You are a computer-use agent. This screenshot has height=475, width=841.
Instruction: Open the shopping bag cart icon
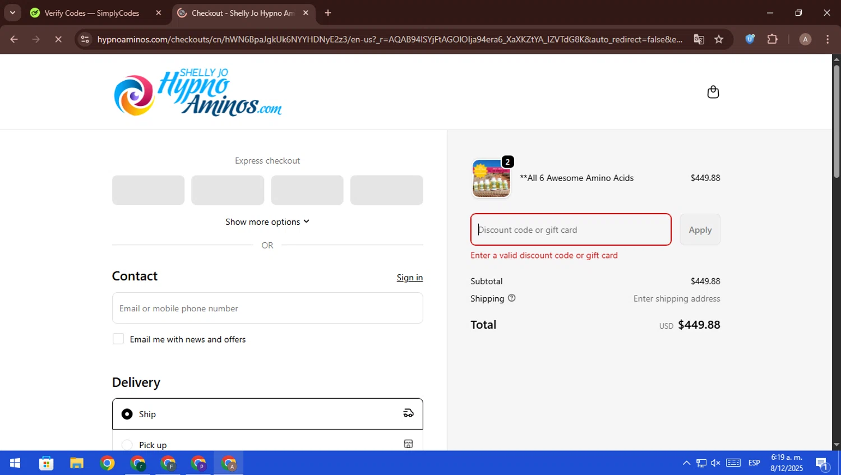pyautogui.click(x=713, y=92)
